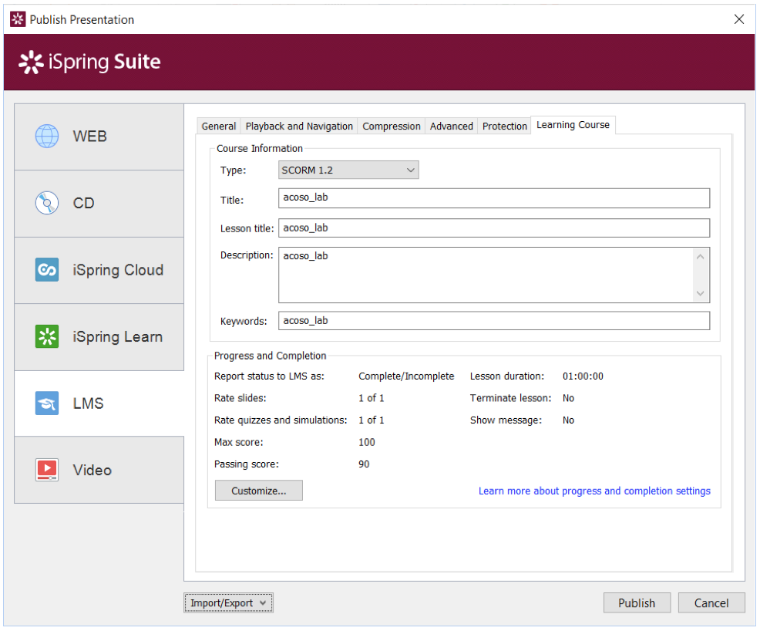The image size is (760, 631).
Task: Click the CD disc icon
Action: tap(47, 203)
